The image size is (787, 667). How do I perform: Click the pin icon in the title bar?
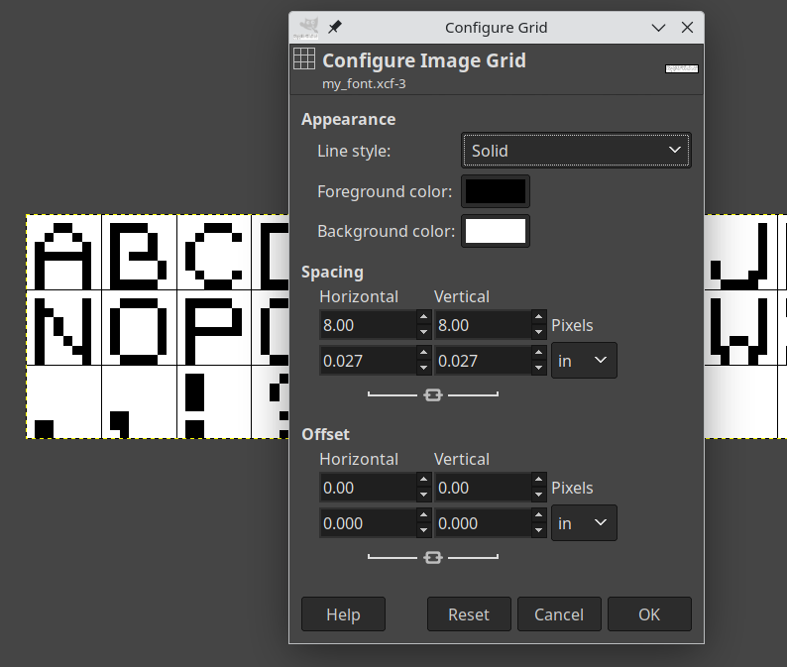(x=335, y=27)
